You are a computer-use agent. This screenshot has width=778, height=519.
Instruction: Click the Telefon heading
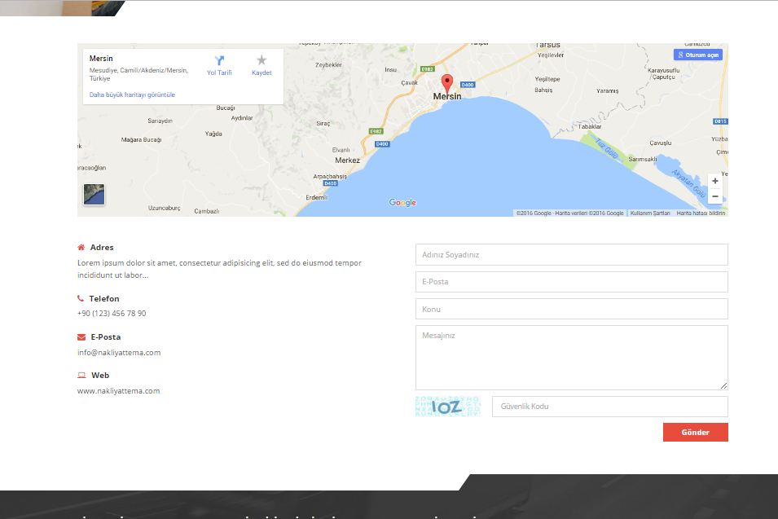[104, 299]
